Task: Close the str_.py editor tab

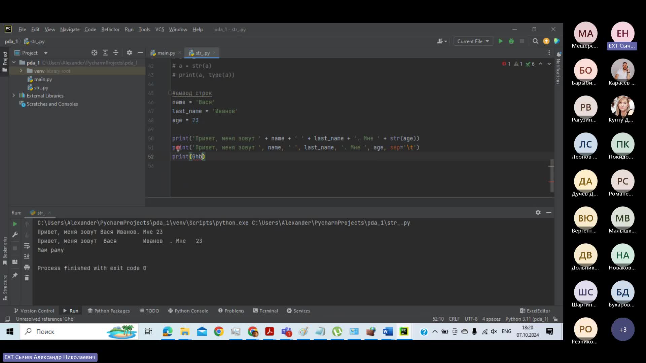Action: (214, 53)
